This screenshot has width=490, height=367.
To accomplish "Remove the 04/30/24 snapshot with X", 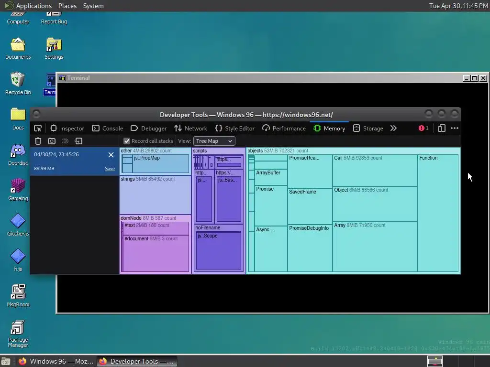I will (x=111, y=155).
